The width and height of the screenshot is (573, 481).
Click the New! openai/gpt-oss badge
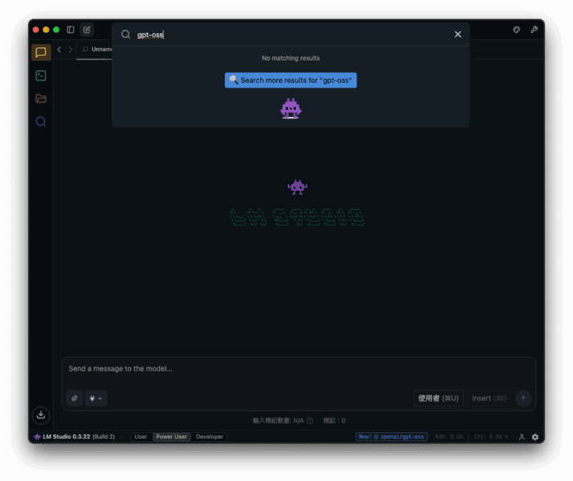391,436
